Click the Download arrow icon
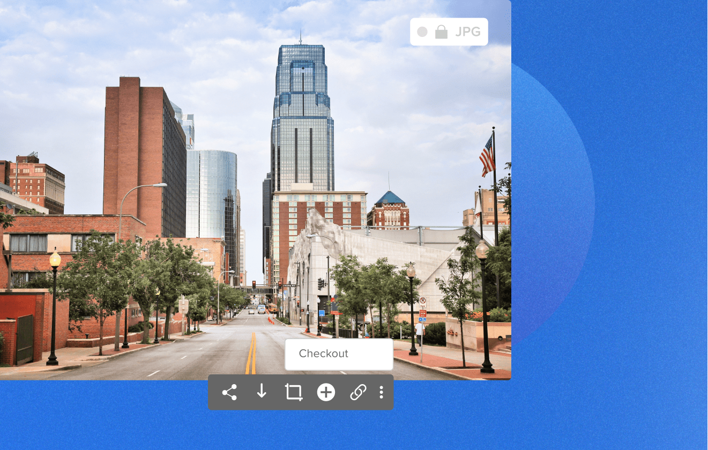This screenshot has height=450, width=708. pyautogui.click(x=262, y=392)
